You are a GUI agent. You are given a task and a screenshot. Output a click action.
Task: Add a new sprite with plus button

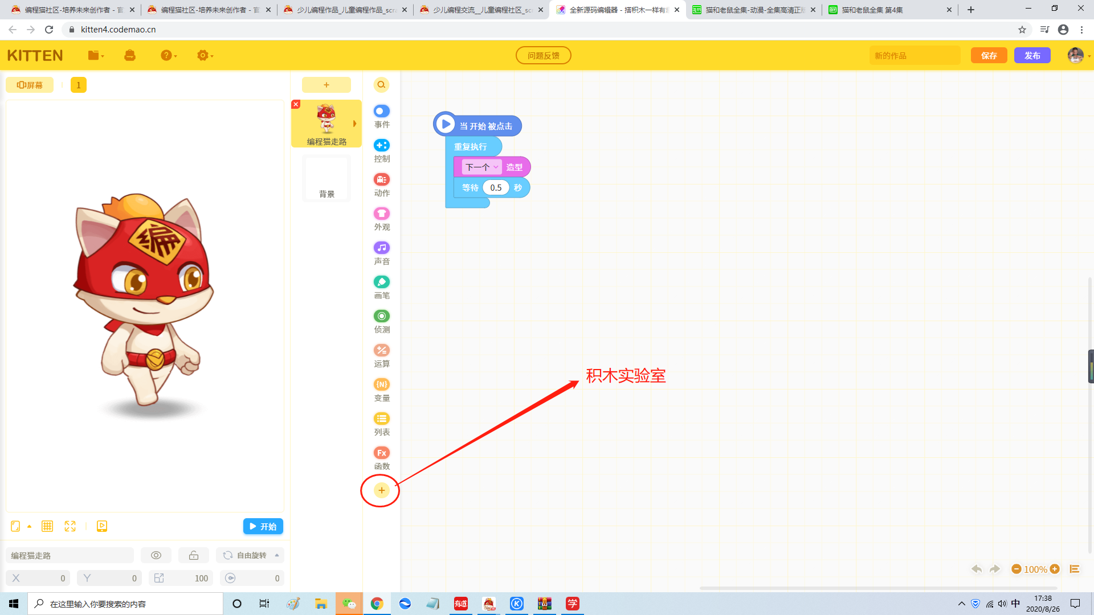[326, 85]
